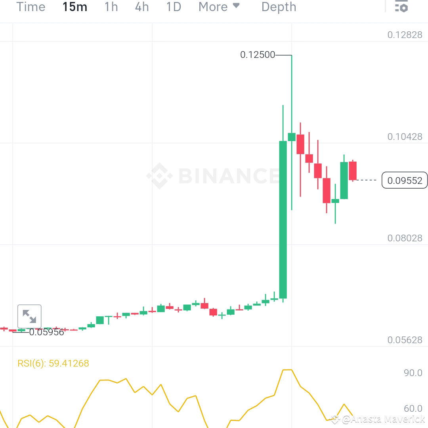The width and height of the screenshot is (428, 428).
Task: Click the 0.12500 high price marker
Action: coord(258,55)
